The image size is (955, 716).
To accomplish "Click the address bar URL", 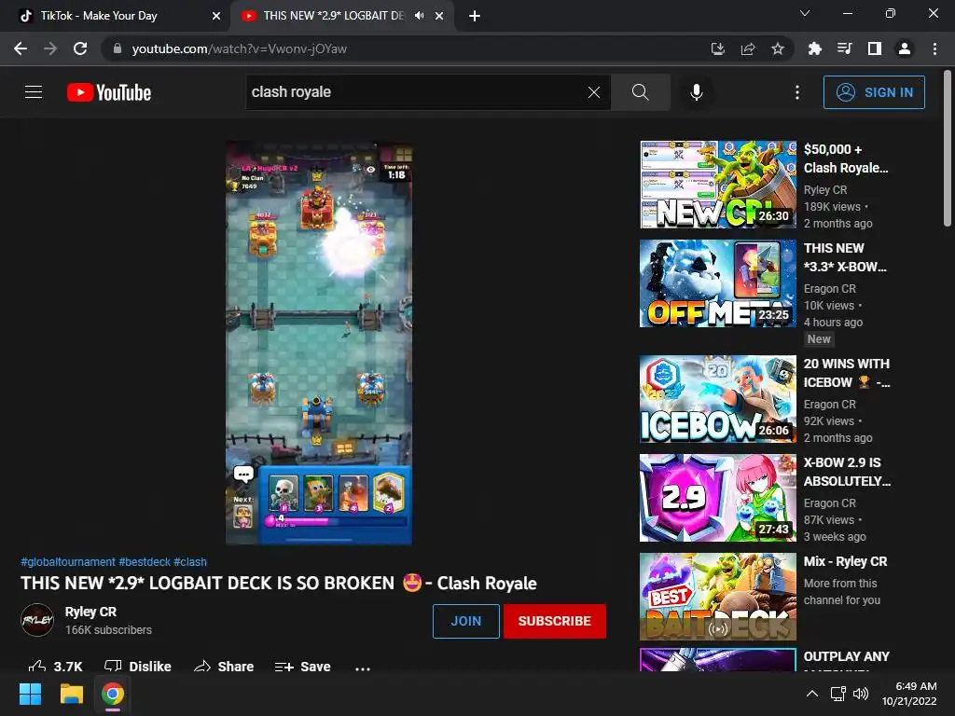I will 239,48.
